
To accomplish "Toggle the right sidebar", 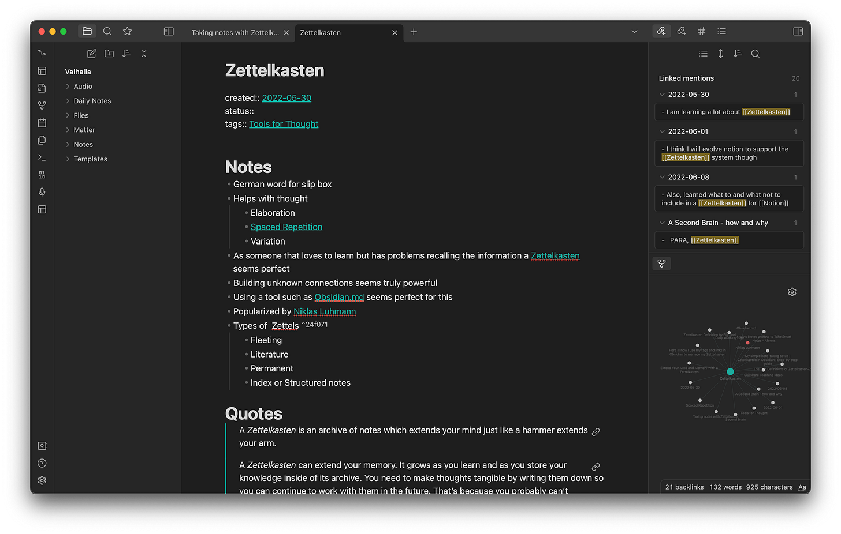I will pyautogui.click(x=798, y=31).
